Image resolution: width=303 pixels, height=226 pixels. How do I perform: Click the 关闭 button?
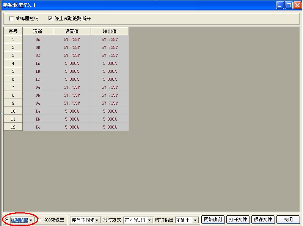pyautogui.click(x=288, y=220)
